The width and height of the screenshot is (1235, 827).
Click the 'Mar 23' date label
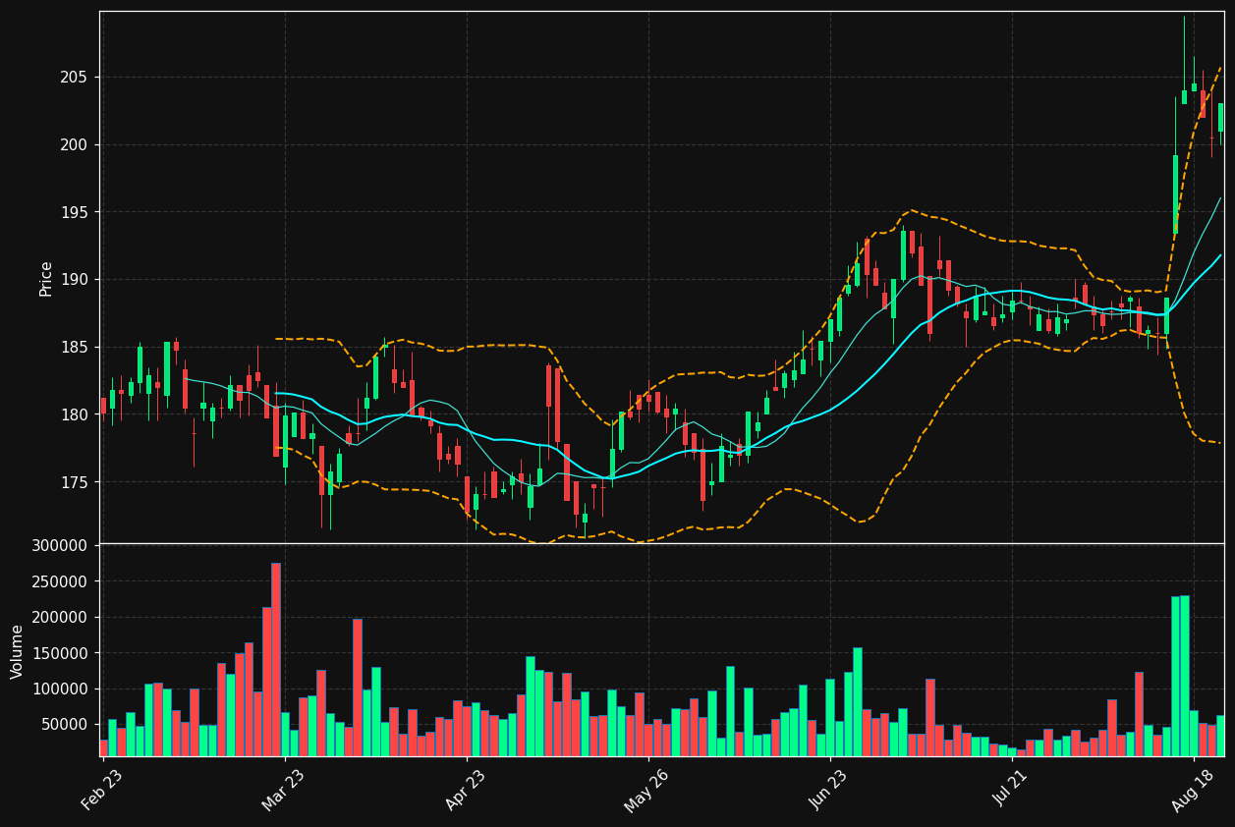(284, 790)
